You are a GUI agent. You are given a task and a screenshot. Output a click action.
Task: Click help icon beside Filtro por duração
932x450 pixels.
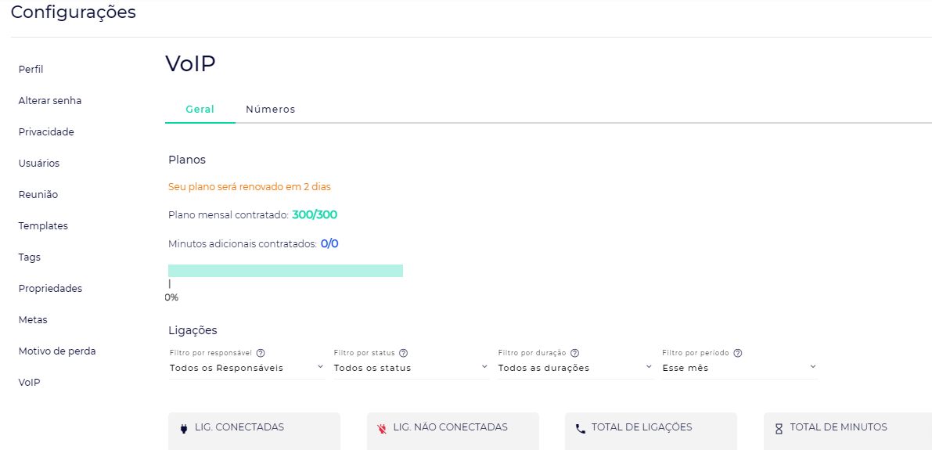point(574,353)
